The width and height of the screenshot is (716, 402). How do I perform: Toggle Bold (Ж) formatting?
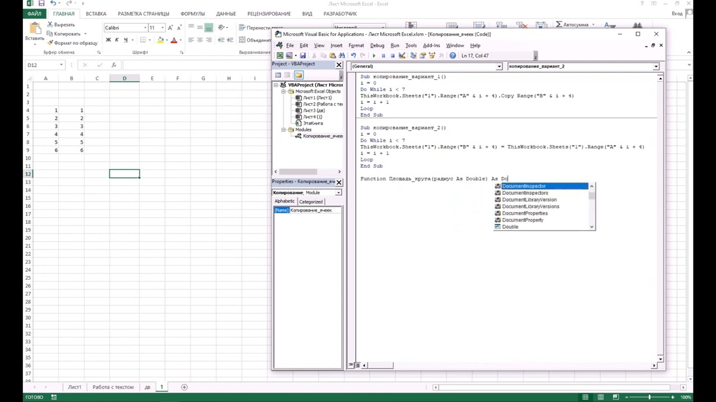(x=108, y=40)
